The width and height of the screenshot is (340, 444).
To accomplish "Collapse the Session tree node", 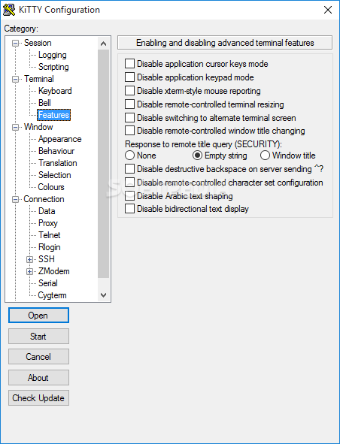I will coord(15,43).
